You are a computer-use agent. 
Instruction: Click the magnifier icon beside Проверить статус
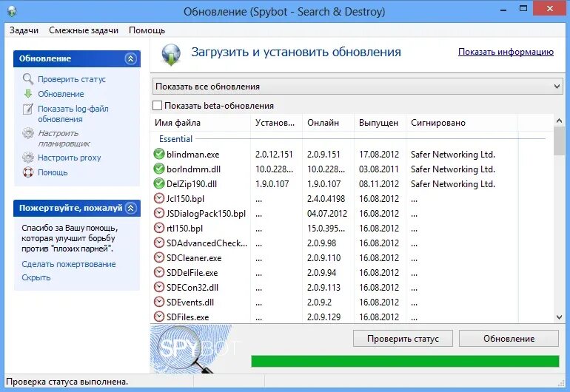pos(28,79)
